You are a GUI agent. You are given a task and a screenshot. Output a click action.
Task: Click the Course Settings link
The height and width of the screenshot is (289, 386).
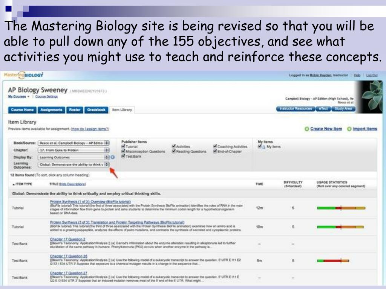click(46, 96)
